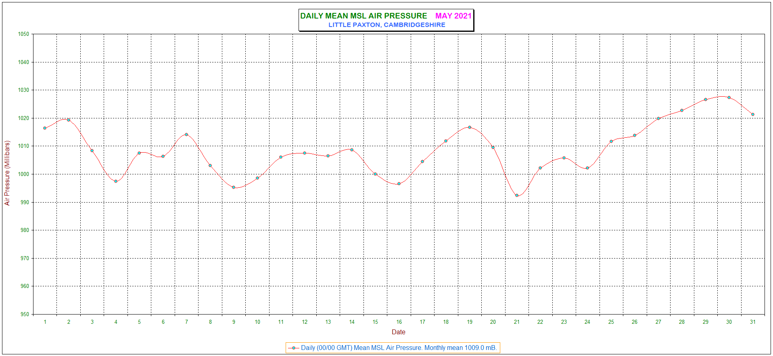Select the data point for date 17

click(422, 161)
